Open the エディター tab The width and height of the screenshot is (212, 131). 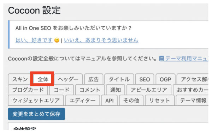coord(83,100)
